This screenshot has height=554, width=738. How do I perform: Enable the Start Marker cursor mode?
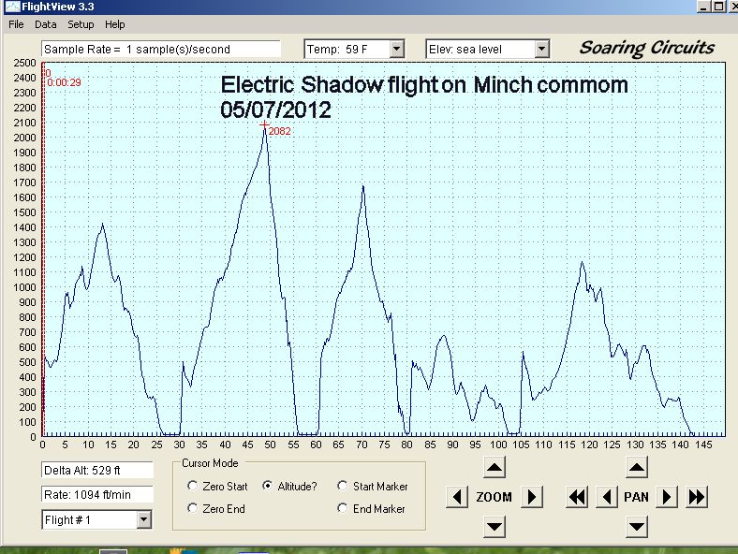(343, 487)
